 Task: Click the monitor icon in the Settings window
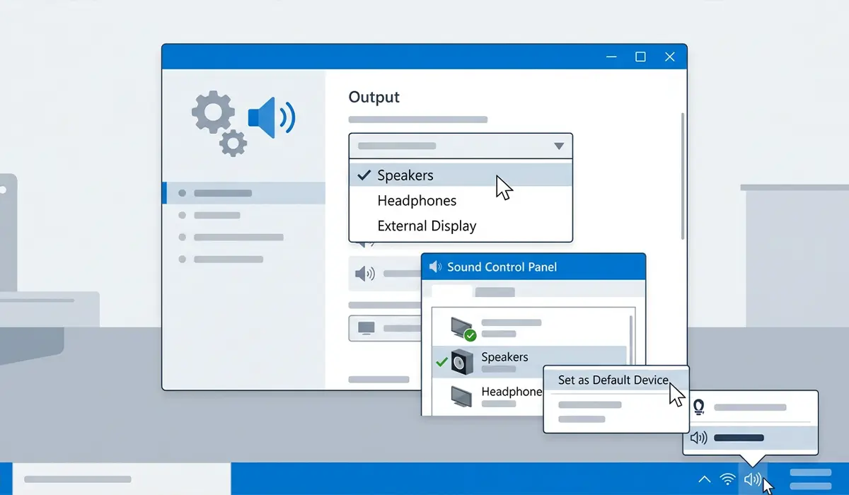[x=366, y=328]
